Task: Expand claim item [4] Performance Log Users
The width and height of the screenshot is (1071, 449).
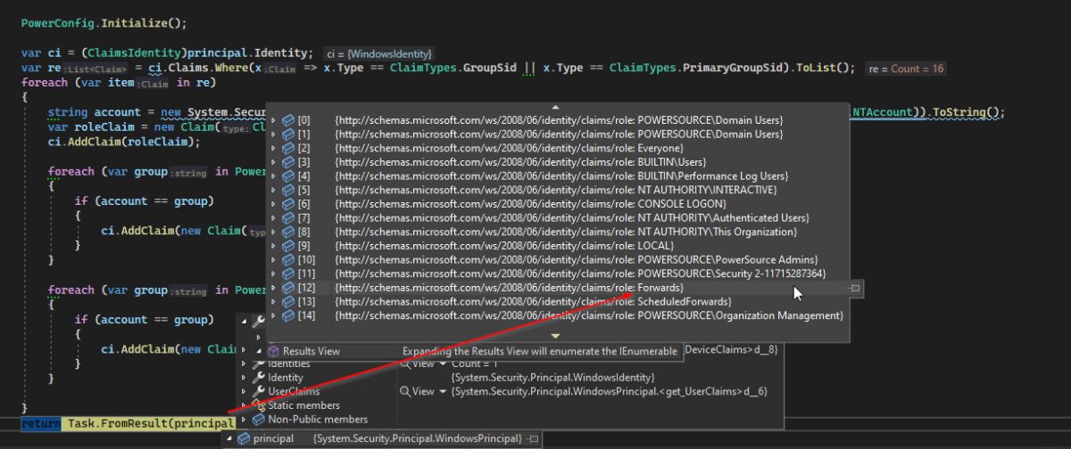Action: [x=274, y=176]
